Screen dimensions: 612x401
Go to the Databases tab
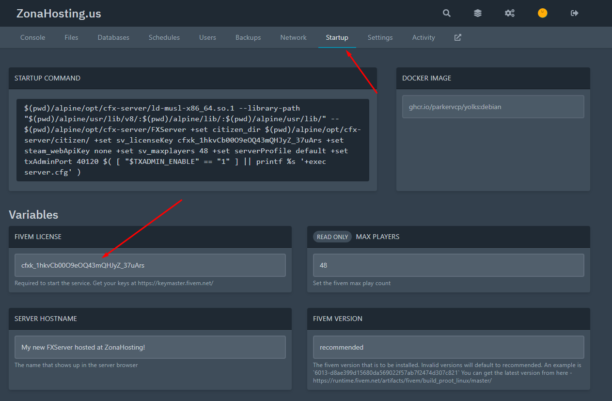click(113, 37)
